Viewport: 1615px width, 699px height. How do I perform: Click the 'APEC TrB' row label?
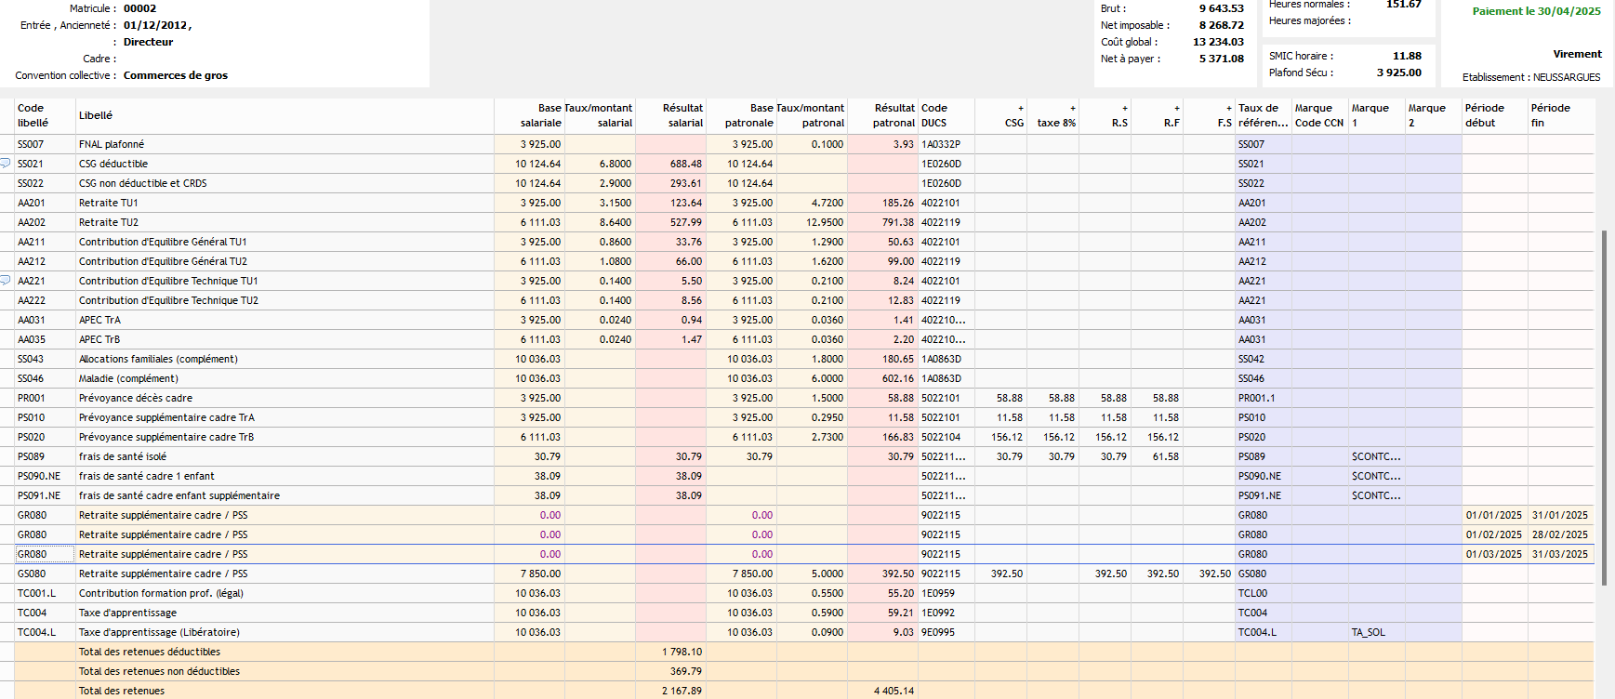click(x=99, y=339)
